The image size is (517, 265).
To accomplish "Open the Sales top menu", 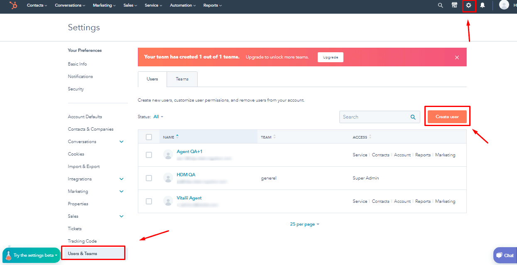I will click(130, 5).
